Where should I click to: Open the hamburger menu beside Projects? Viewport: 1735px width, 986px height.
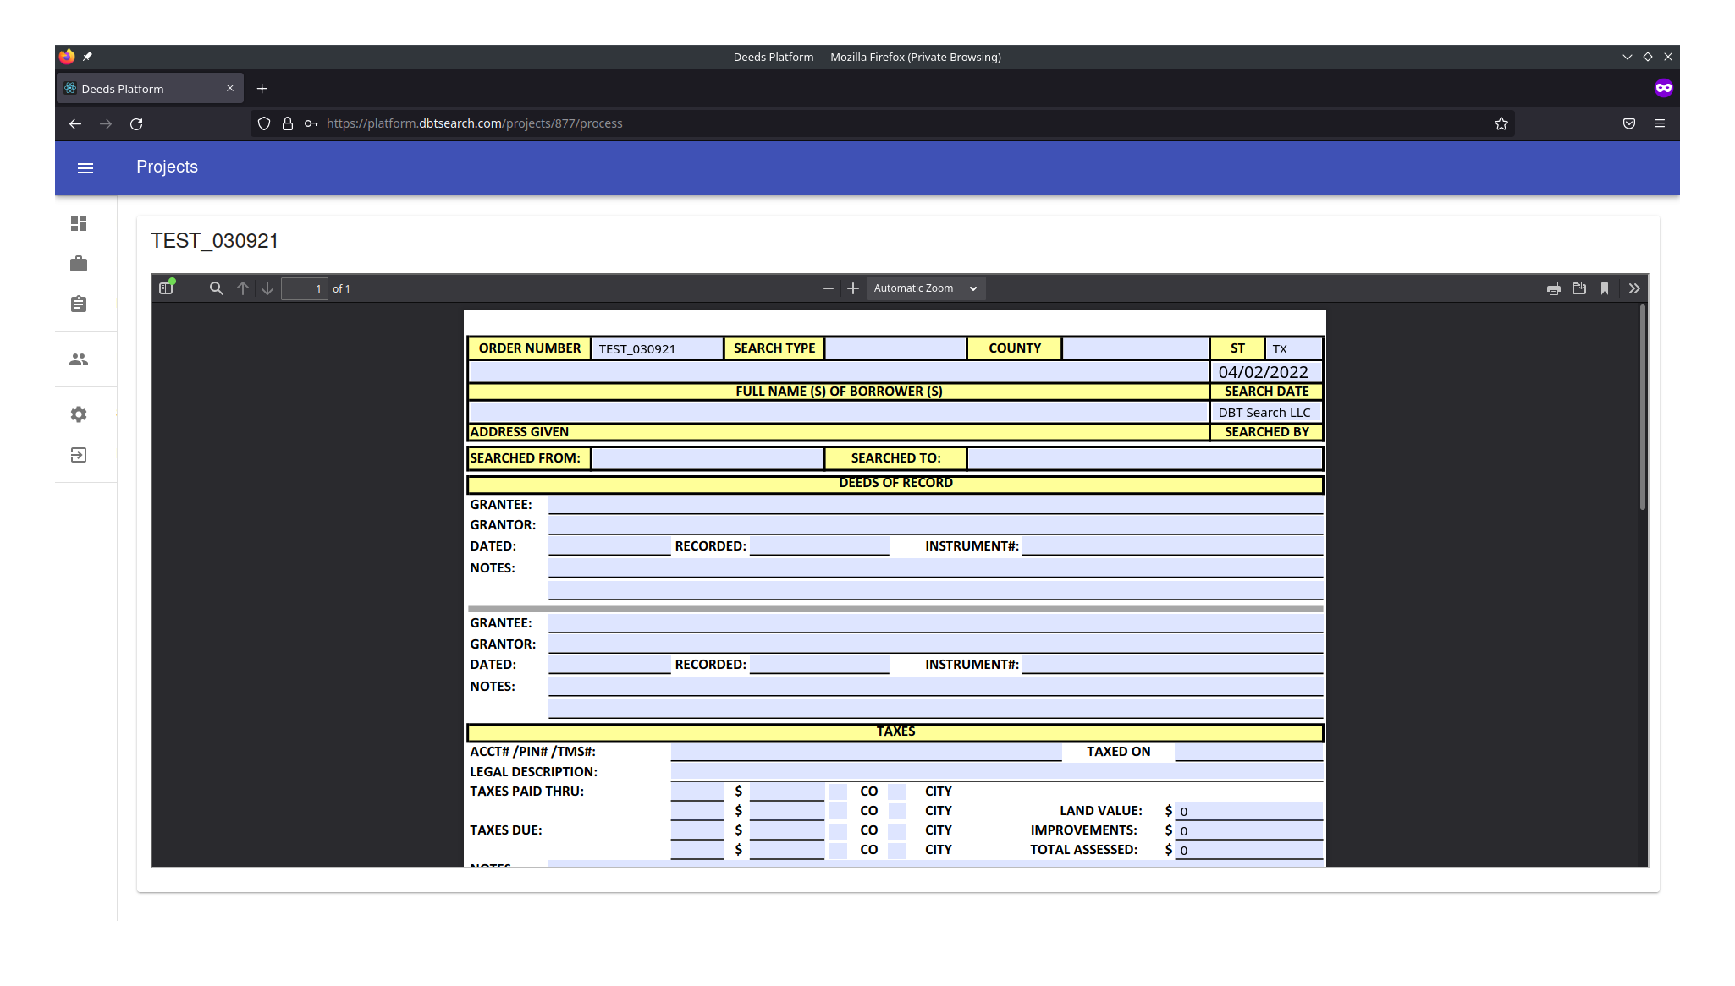pos(85,167)
